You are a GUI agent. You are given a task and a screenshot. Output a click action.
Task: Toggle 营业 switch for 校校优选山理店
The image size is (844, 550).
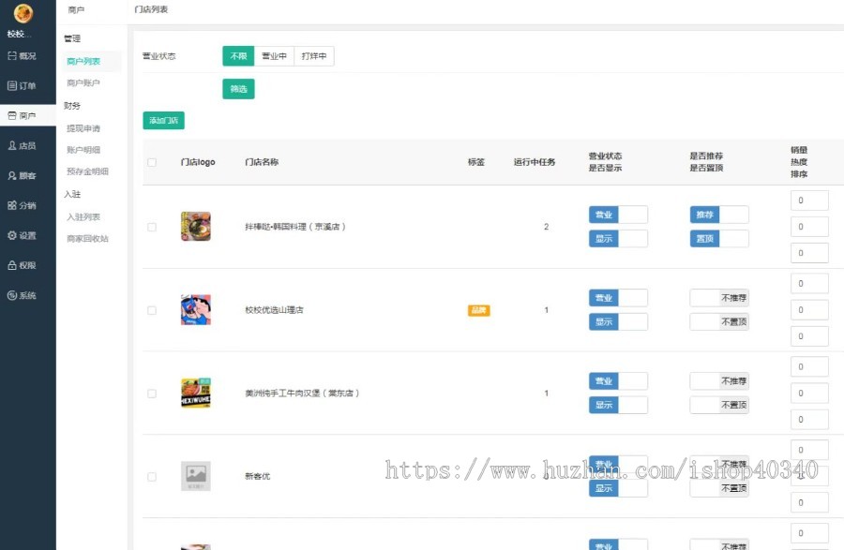[618, 298]
